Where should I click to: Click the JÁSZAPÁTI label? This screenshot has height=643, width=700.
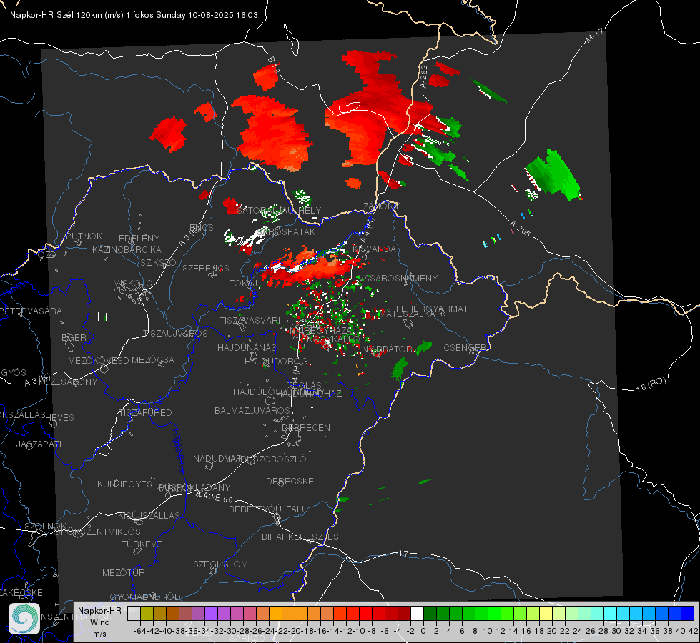pyautogui.click(x=39, y=444)
